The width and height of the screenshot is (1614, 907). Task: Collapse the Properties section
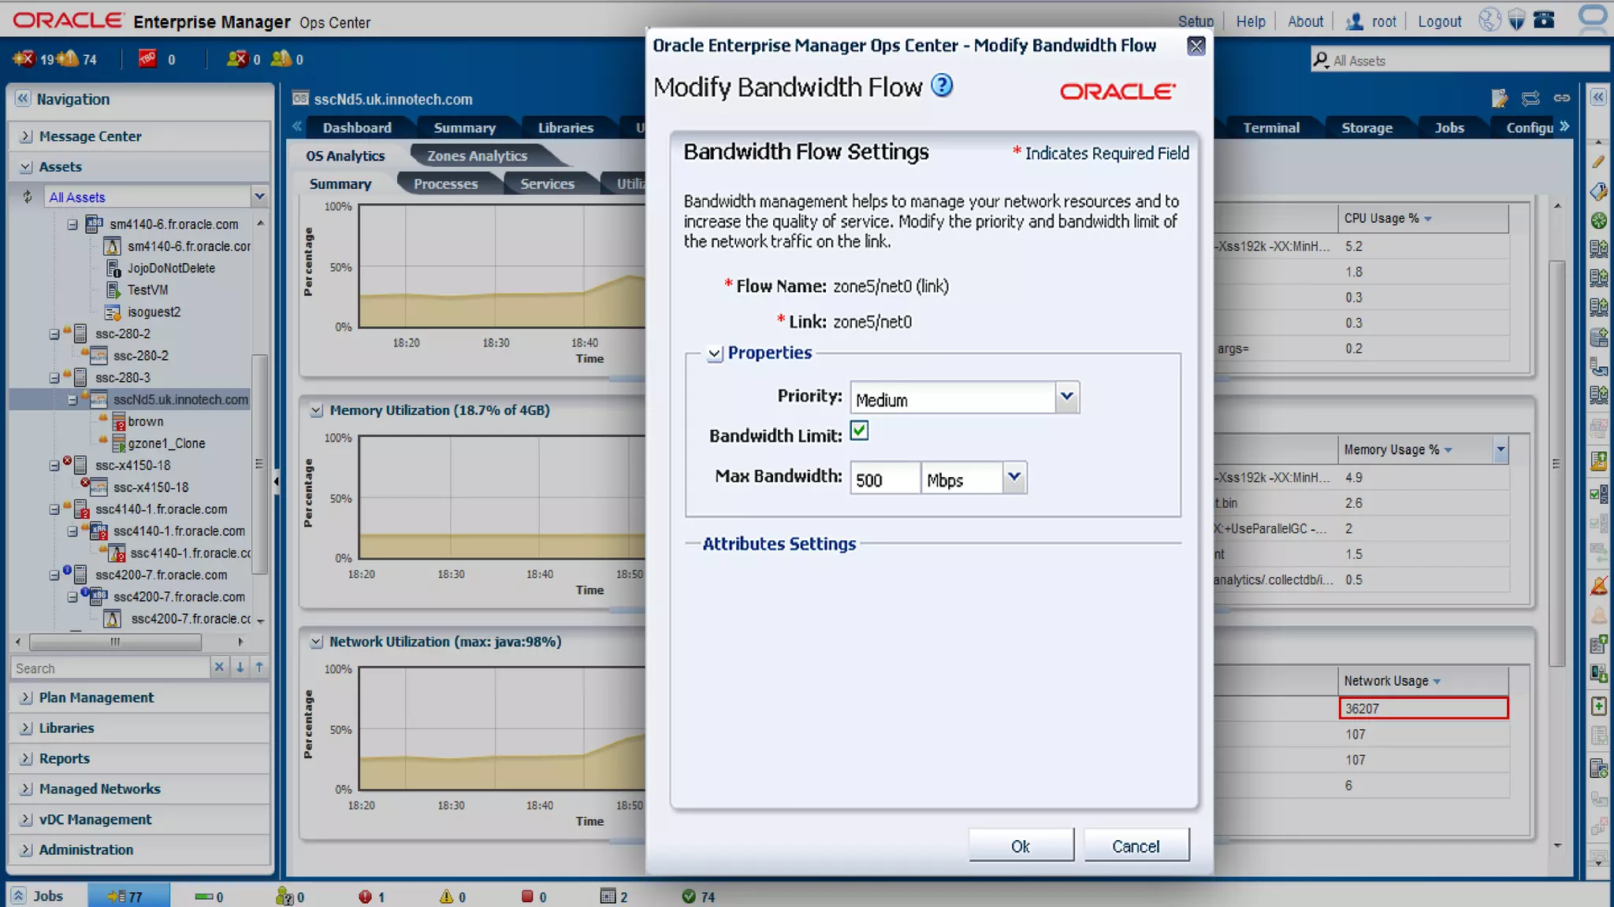[x=714, y=354]
